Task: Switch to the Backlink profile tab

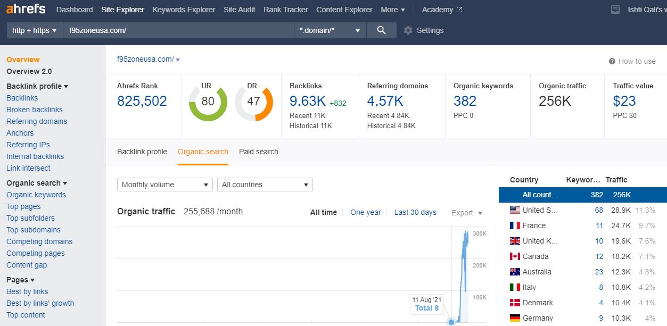Action: pos(142,152)
